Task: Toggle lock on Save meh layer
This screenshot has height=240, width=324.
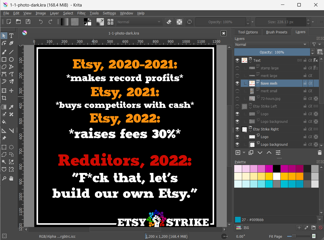Action: [x=305, y=83]
